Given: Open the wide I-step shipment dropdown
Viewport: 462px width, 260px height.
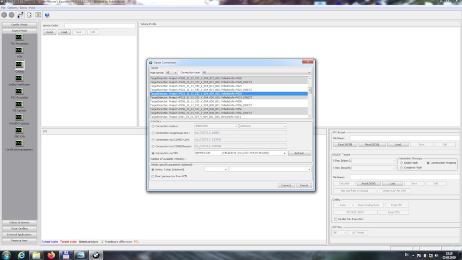Looking at the screenshot, I should click(270, 169).
